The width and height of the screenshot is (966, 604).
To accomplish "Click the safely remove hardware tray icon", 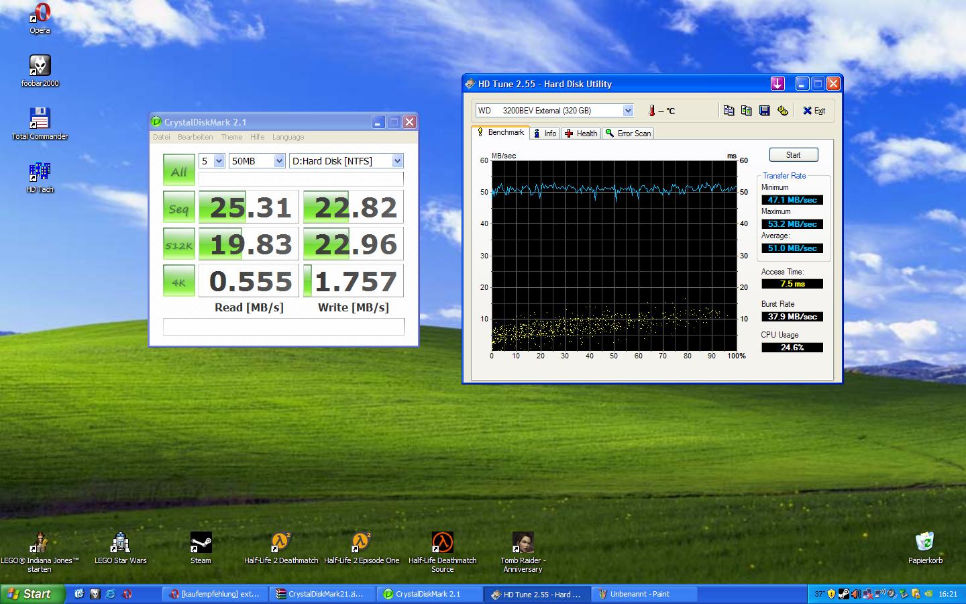I will (x=904, y=594).
